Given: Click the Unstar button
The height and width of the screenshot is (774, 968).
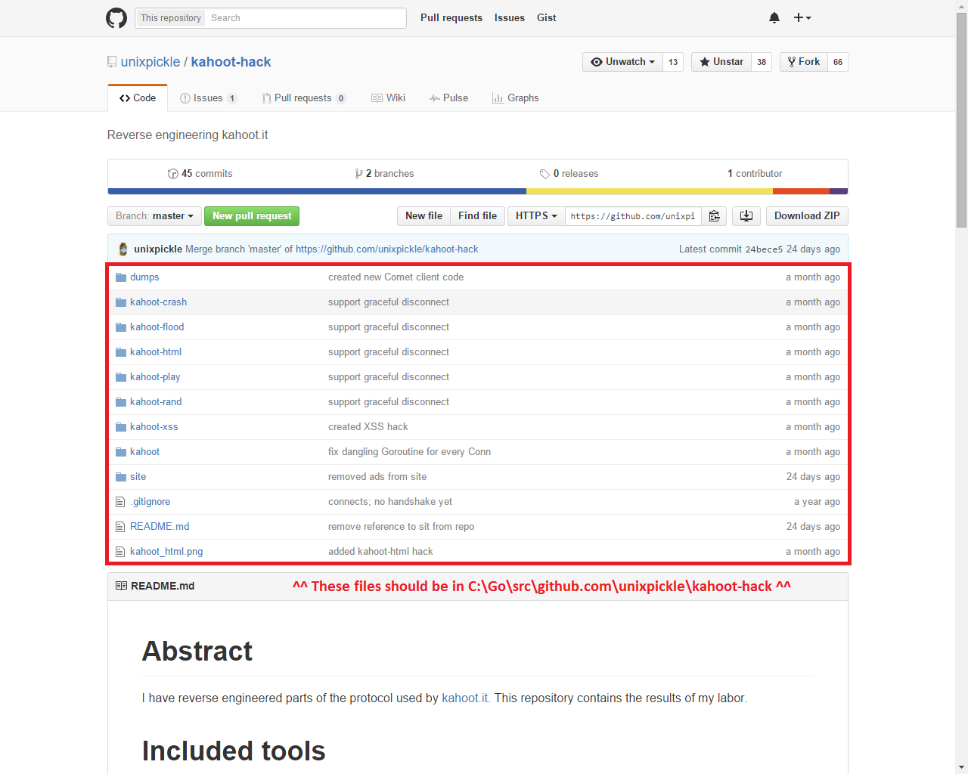Looking at the screenshot, I should (x=721, y=62).
